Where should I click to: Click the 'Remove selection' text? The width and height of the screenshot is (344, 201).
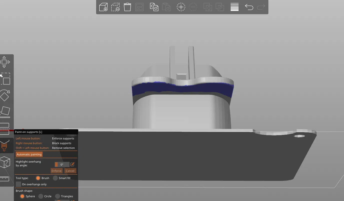click(63, 148)
